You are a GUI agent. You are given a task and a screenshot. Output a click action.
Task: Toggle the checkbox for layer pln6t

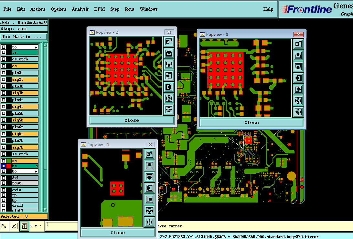tap(3, 127)
